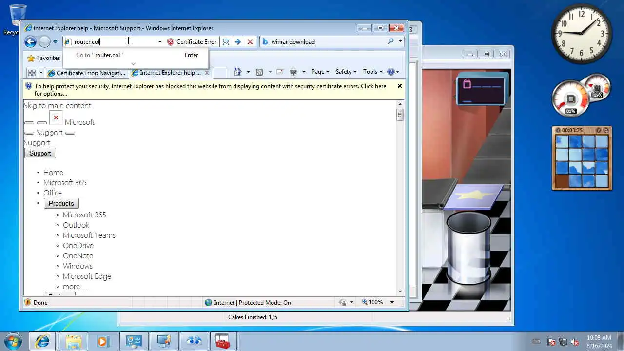Open the Windows link in Products list
Image resolution: width=624 pixels, height=351 pixels.
(78, 266)
